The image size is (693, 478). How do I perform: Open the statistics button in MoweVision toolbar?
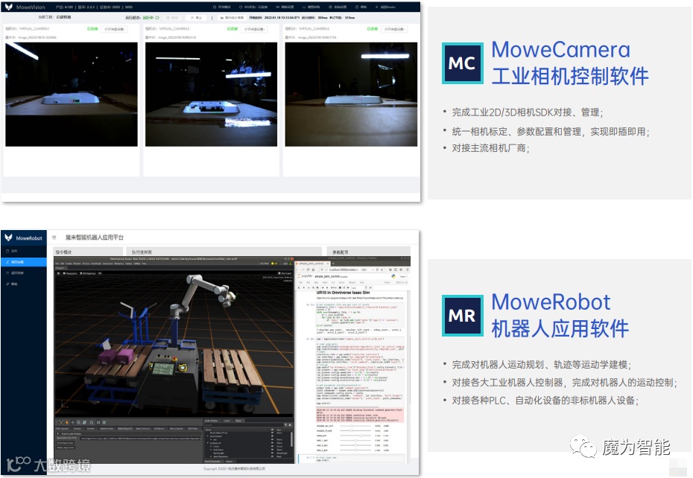pyautogui.click(x=230, y=18)
